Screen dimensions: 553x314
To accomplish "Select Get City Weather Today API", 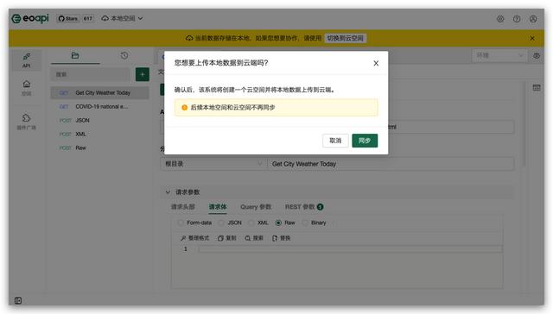I will (x=100, y=92).
